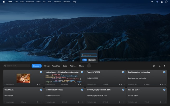This screenshot has width=170, height=106.
Task: Toggle the blue marker on Fught19707551 card
Action: point(123,72)
